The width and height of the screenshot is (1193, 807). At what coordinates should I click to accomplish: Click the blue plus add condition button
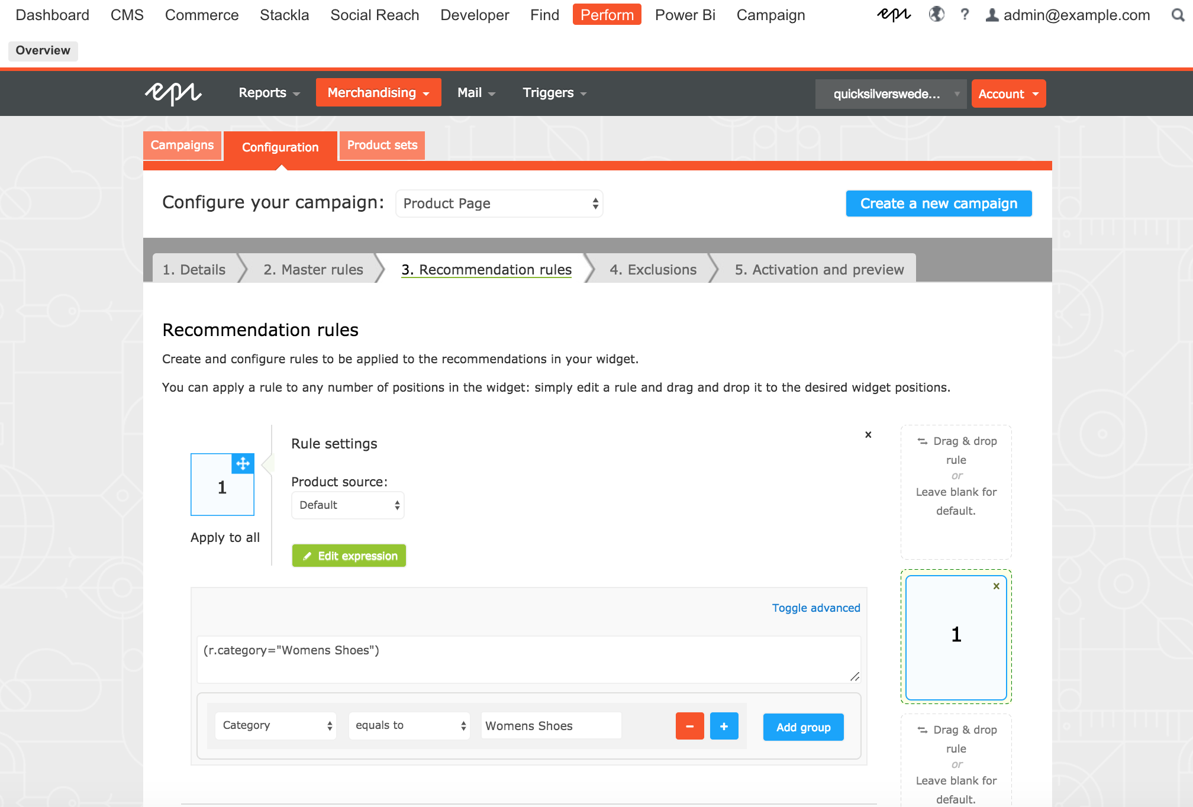click(x=724, y=727)
